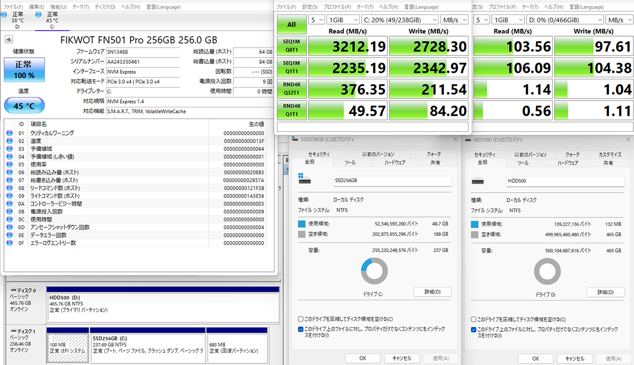Image resolution: width=634 pixels, height=365 pixels.
Task: Open 設定(S) menu in C: CrystalDiskMark
Action: tap(310, 7)
